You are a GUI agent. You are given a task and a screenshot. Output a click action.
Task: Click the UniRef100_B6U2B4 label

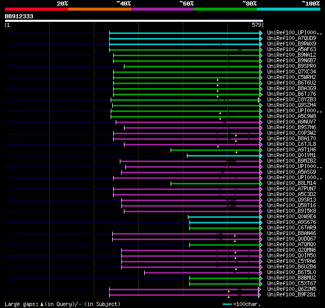(x=291, y=267)
